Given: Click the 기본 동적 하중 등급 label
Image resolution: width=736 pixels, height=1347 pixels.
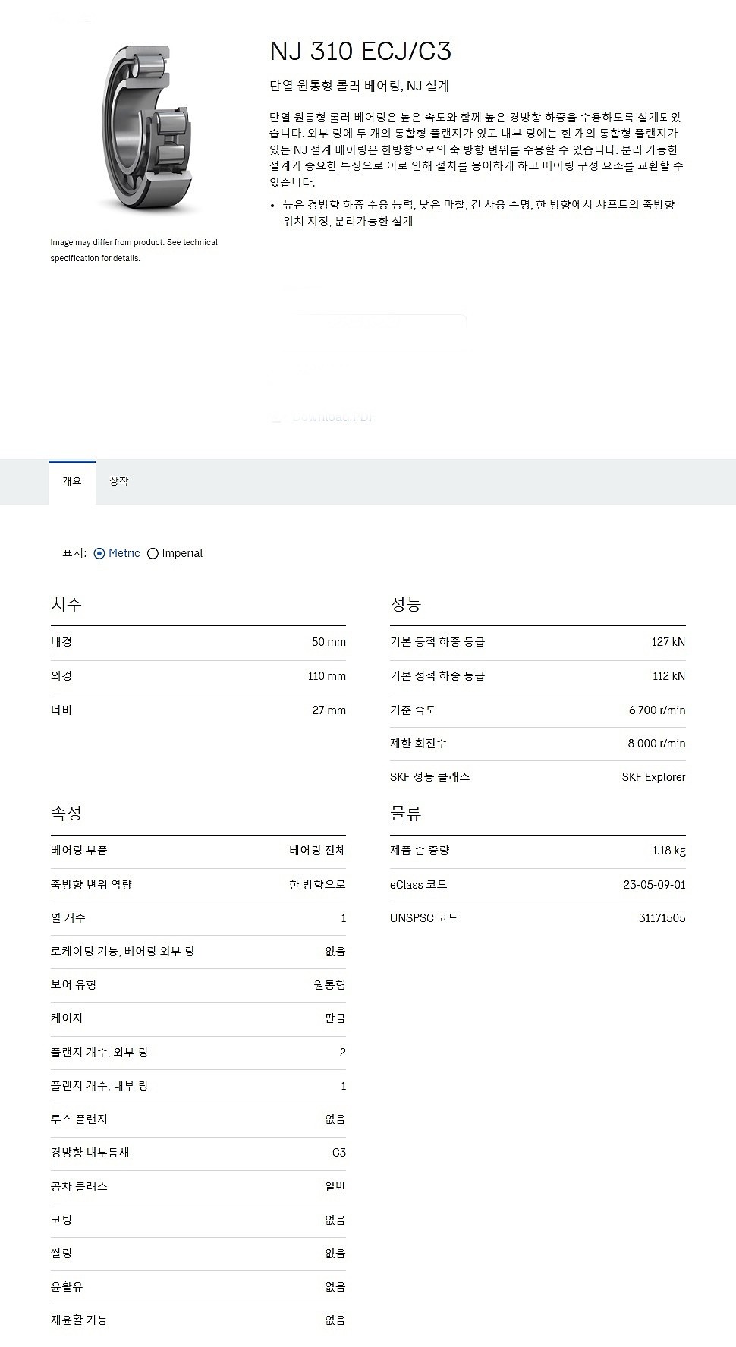Looking at the screenshot, I should 437,642.
